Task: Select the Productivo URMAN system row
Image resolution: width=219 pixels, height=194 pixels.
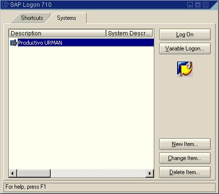Action: point(81,43)
